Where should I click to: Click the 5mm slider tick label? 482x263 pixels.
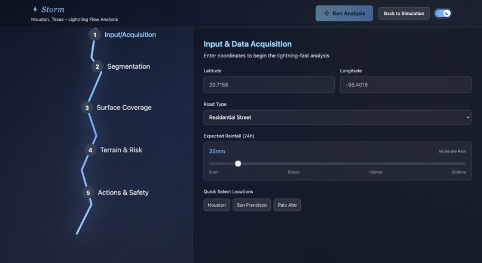(x=213, y=172)
